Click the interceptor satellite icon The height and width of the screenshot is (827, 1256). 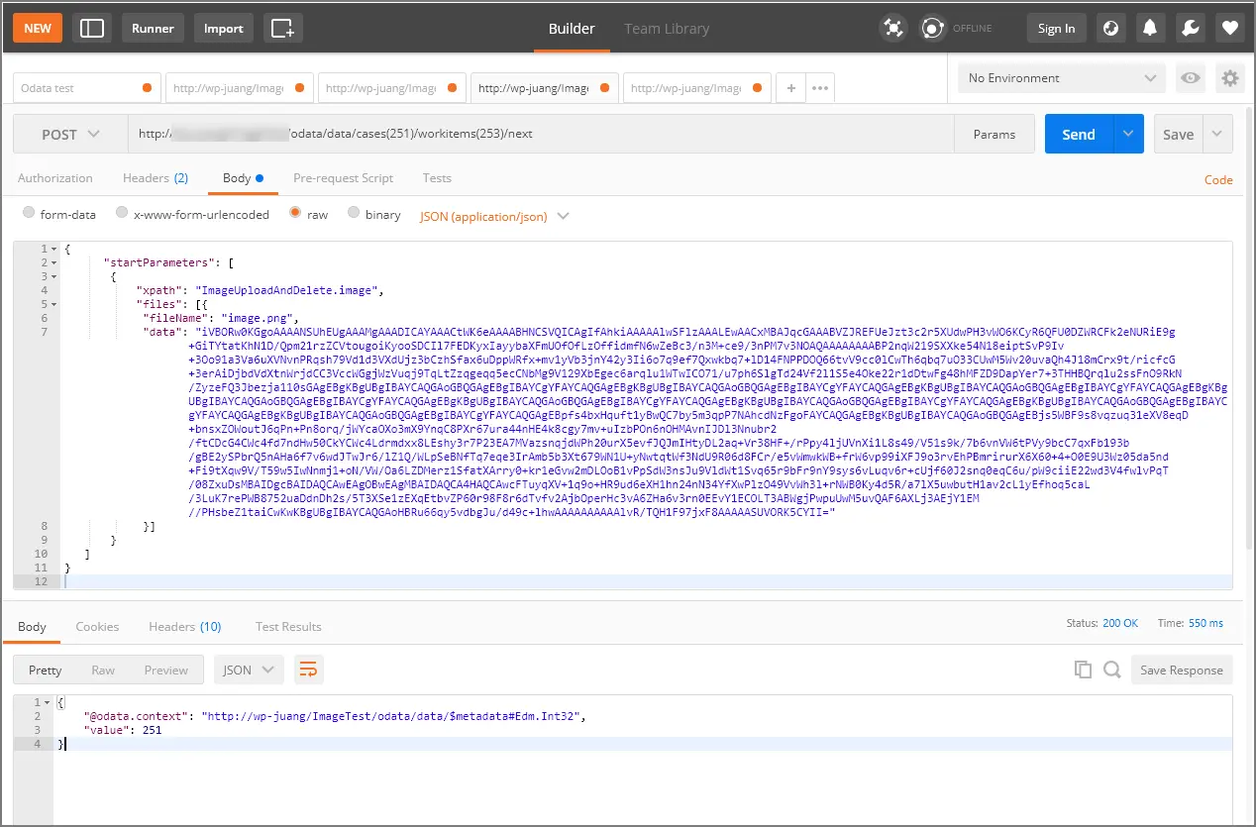point(893,28)
